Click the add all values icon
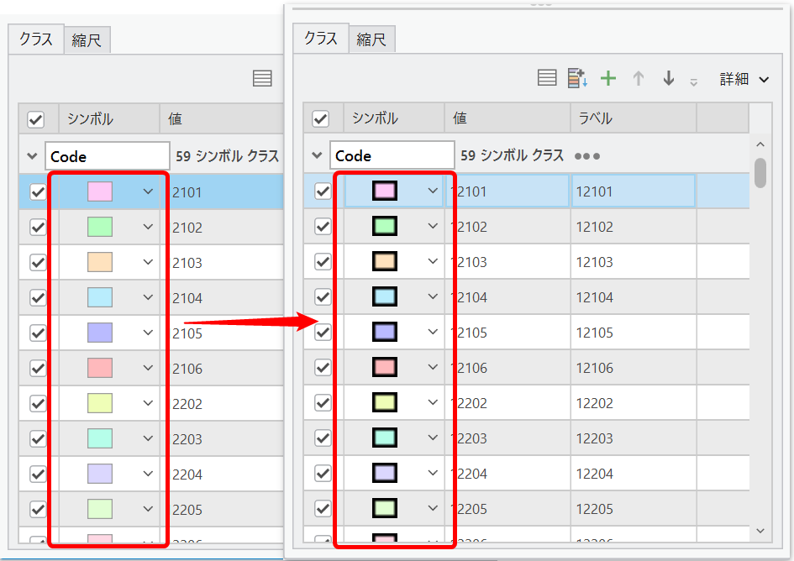The image size is (794, 561). click(x=576, y=79)
